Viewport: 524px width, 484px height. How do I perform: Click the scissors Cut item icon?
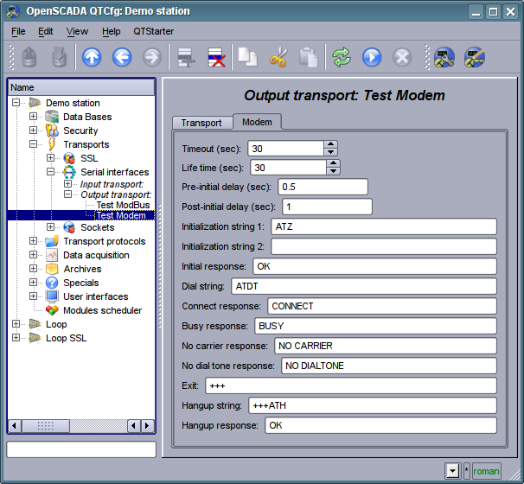click(x=278, y=57)
